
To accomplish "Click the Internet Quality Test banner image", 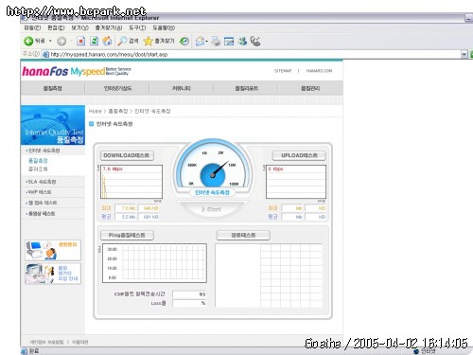I will 53,125.
